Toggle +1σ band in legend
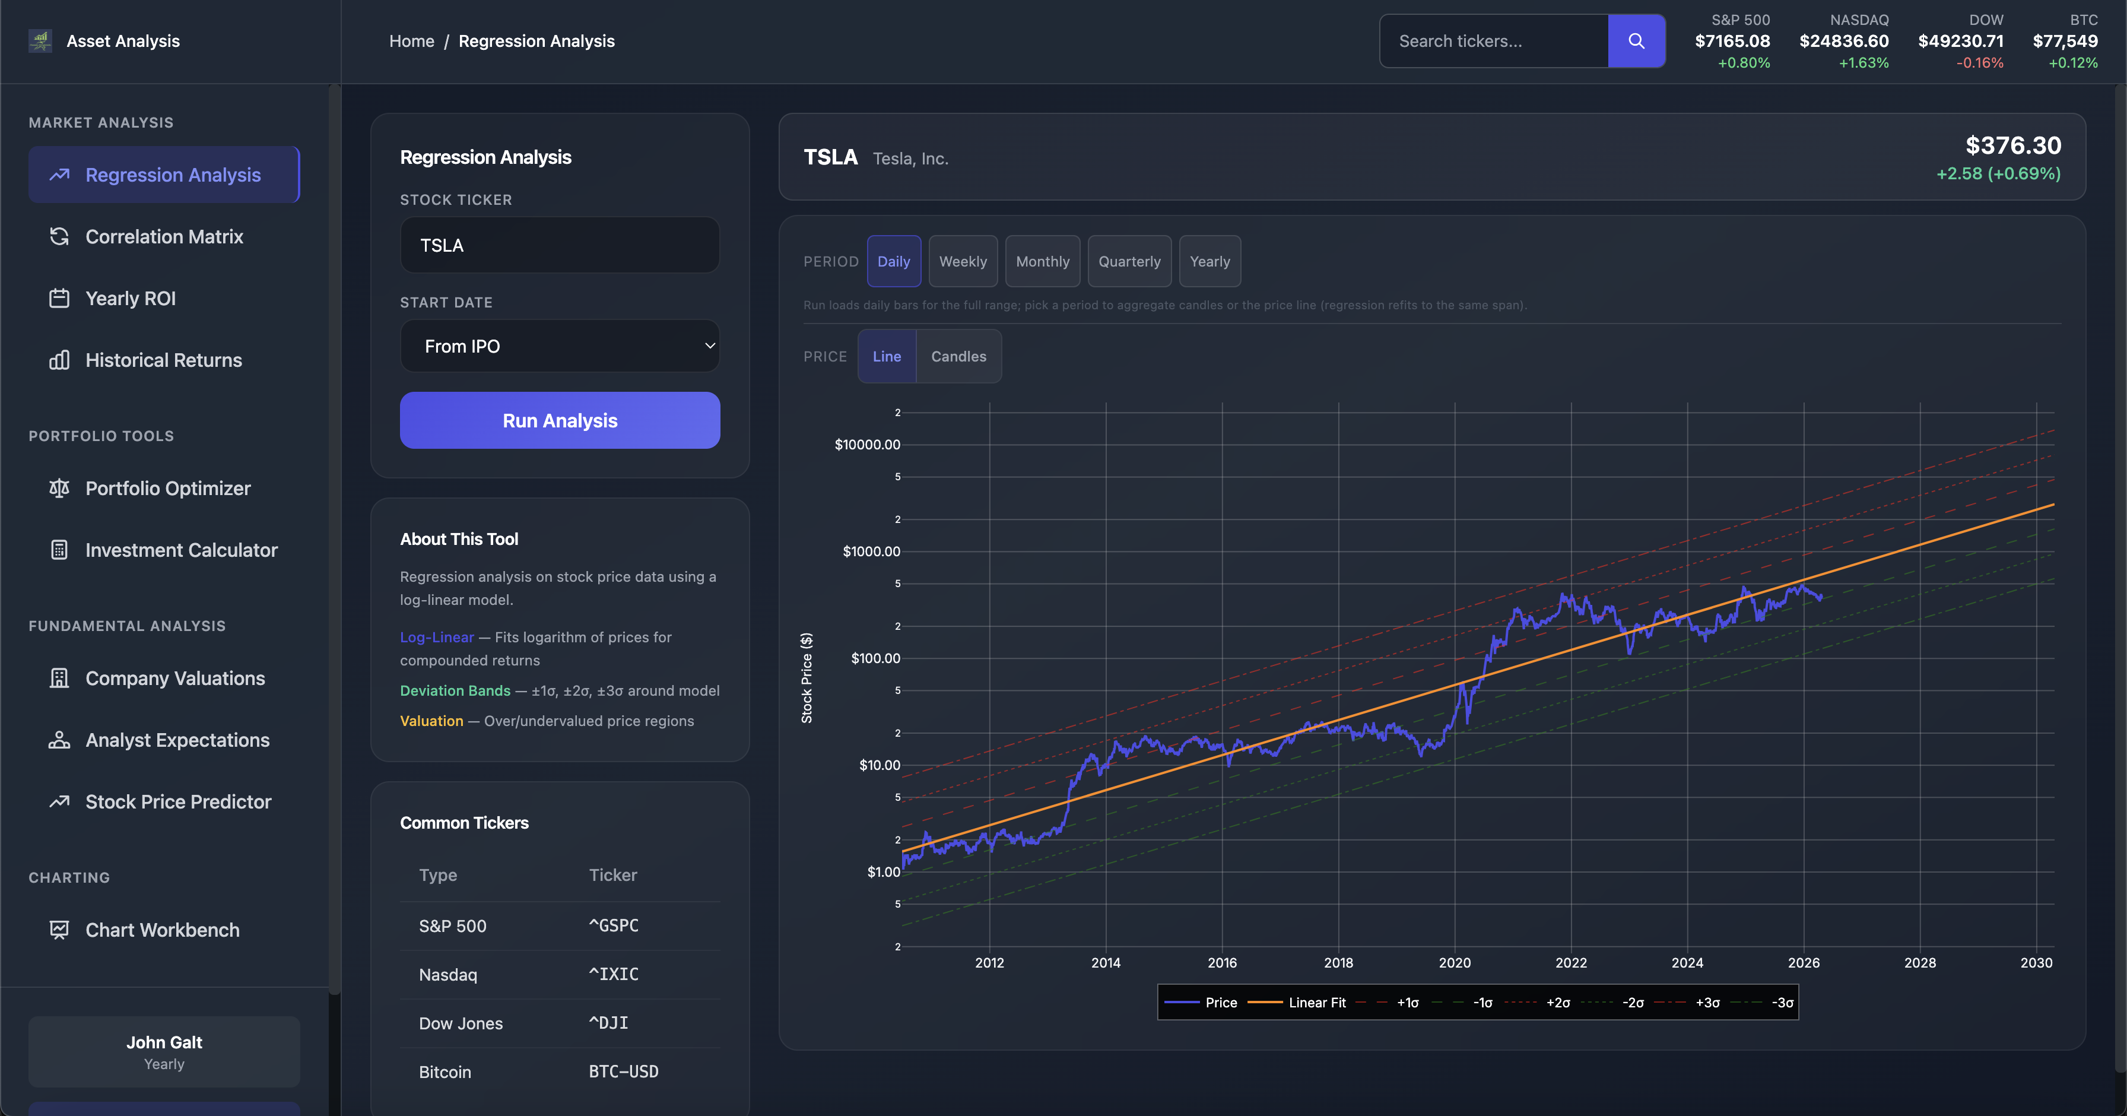 tap(1387, 1002)
